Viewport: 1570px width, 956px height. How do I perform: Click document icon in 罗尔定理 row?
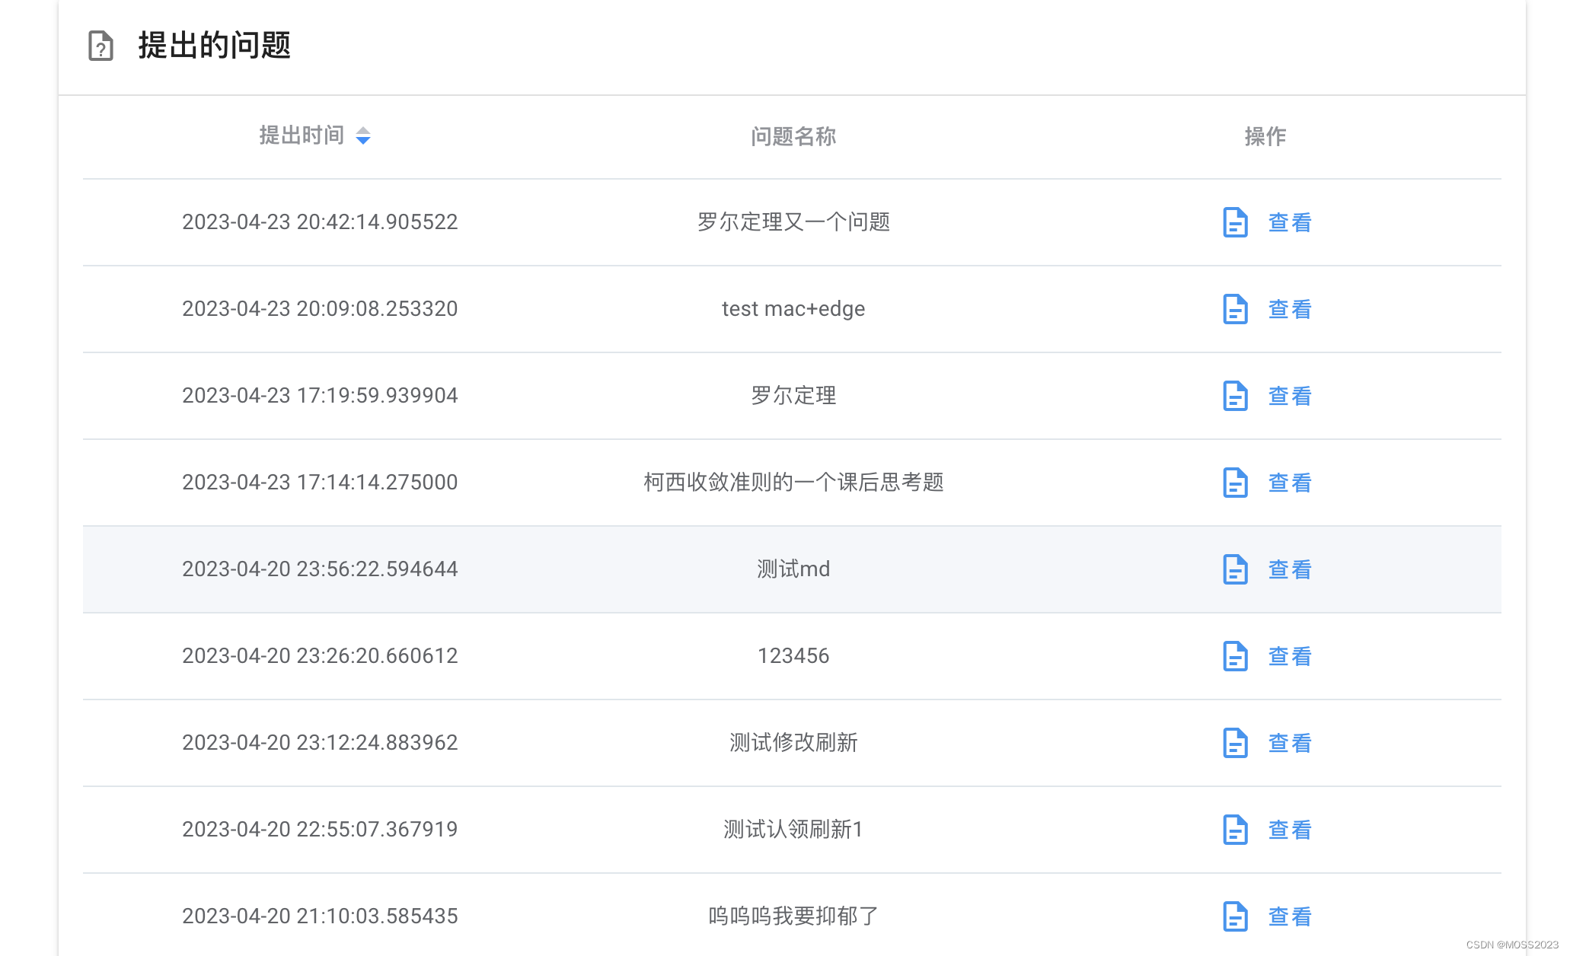[x=1235, y=396]
